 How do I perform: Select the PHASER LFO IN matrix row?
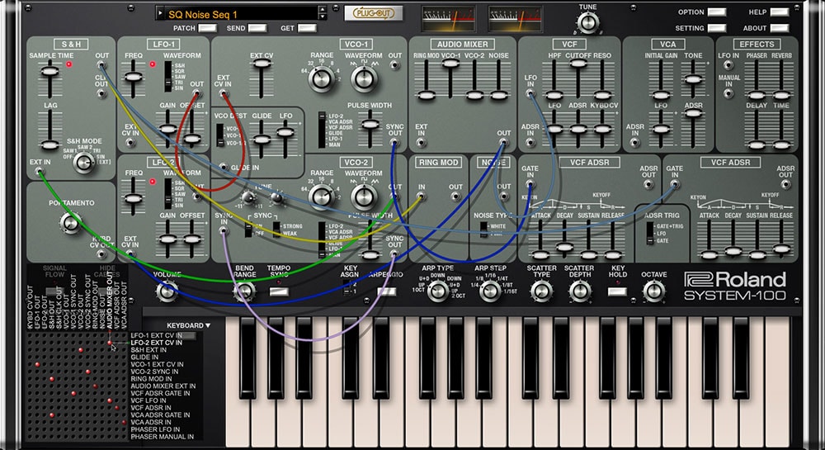(155, 429)
